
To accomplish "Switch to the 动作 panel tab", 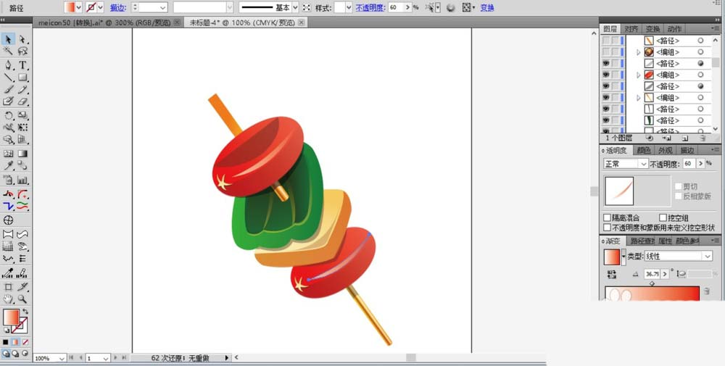I will pos(674,29).
